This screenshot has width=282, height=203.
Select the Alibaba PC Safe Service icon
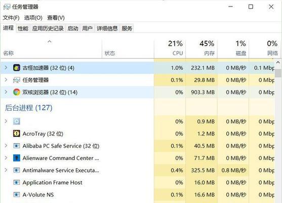pyautogui.click(x=17, y=146)
